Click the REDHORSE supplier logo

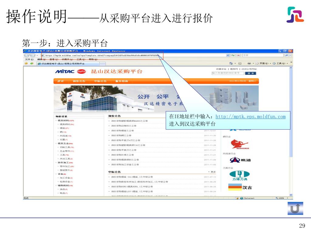coord(240,144)
